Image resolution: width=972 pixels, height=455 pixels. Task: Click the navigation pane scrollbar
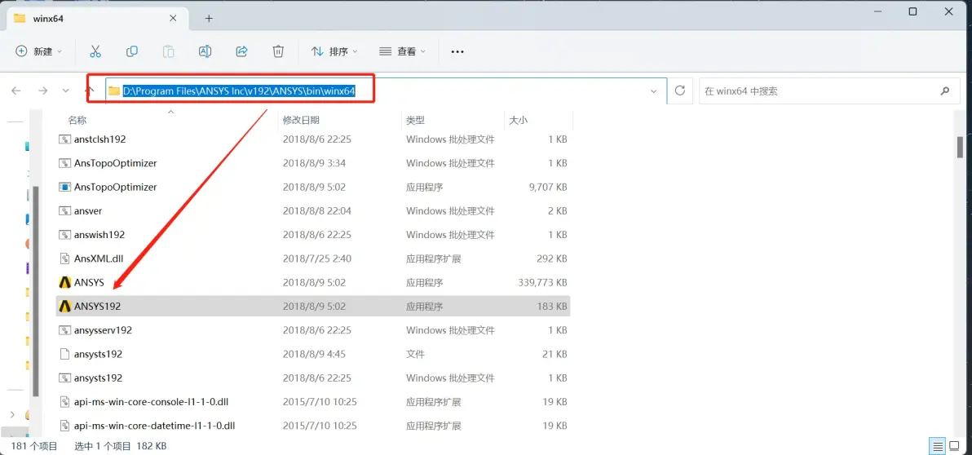point(36,291)
